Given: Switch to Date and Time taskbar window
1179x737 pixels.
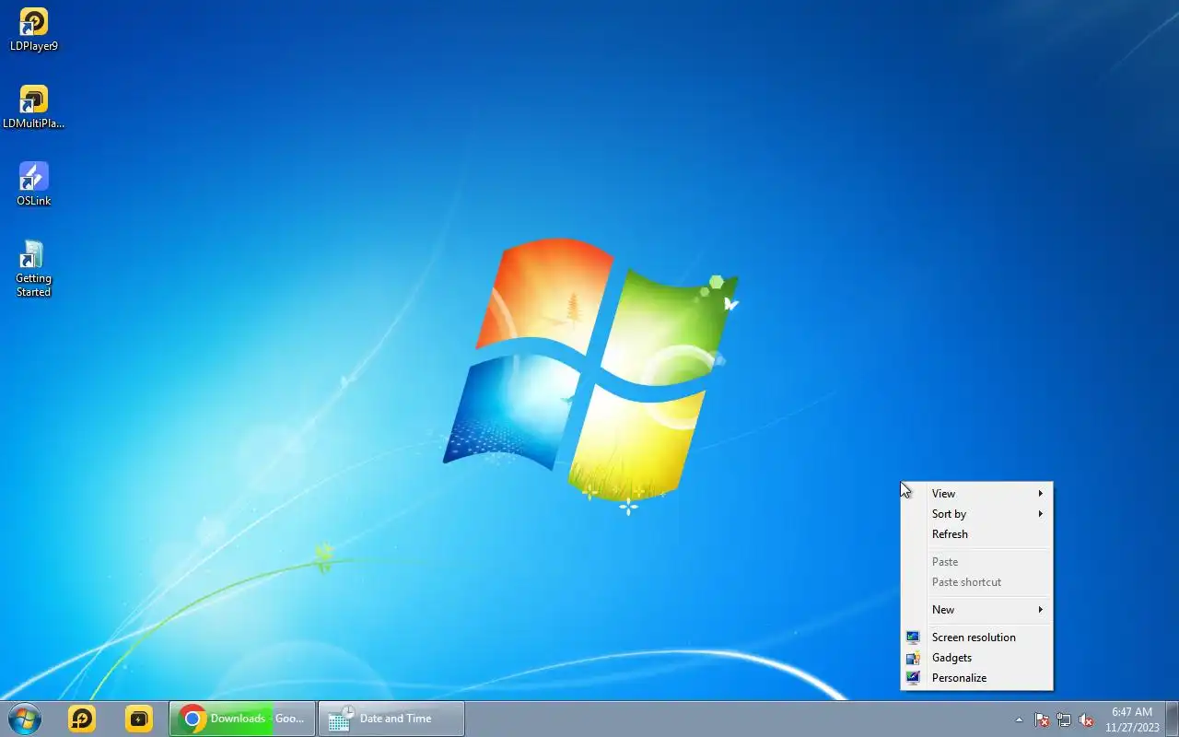Looking at the screenshot, I should (x=391, y=719).
